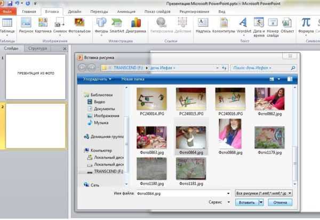The width and height of the screenshot is (320, 220).
Task: Open the Снимок screenshot tool
Action: point(60,27)
